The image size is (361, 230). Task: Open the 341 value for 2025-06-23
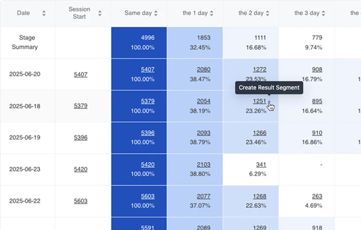261,165
